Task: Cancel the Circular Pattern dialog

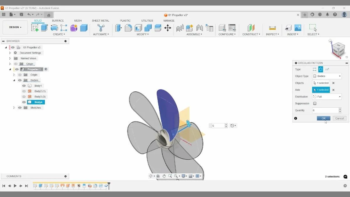Action: [x=339, y=118]
